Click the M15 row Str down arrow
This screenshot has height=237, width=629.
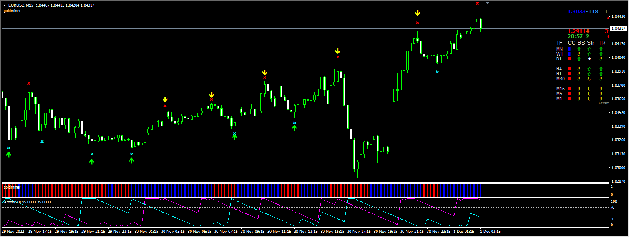tap(590, 89)
